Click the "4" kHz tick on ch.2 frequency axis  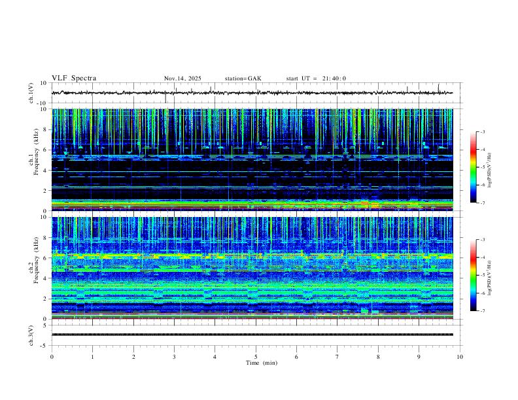click(x=46, y=278)
